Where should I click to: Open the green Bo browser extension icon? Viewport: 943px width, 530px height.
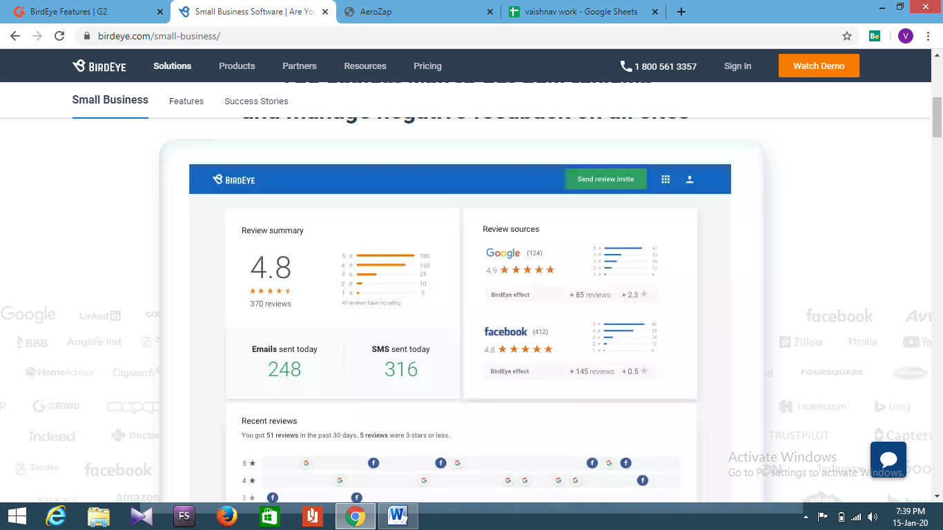(875, 36)
